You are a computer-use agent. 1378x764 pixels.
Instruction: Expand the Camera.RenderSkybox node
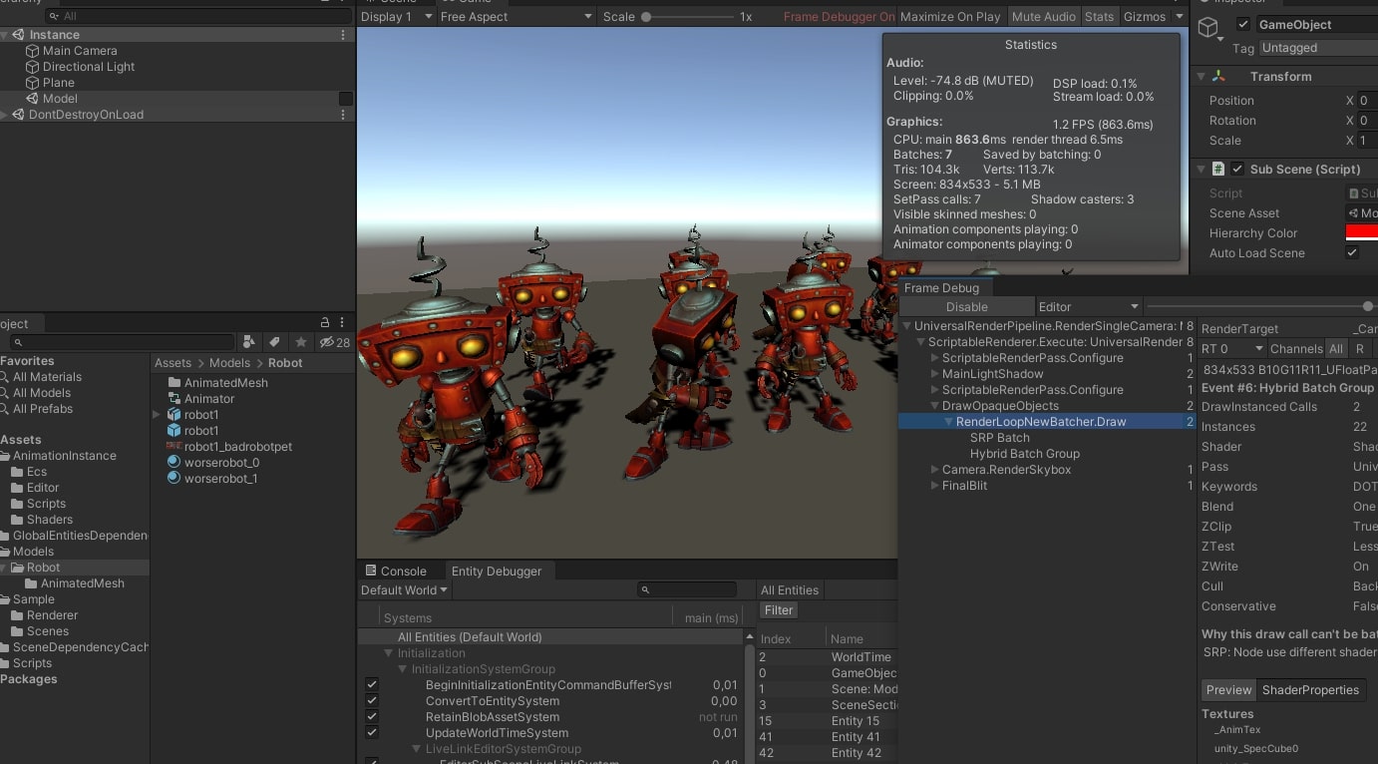pos(934,470)
